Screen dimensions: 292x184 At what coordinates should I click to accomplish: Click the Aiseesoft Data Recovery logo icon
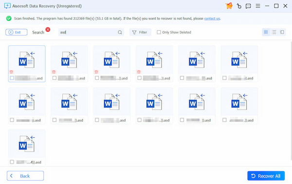(7, 6)
